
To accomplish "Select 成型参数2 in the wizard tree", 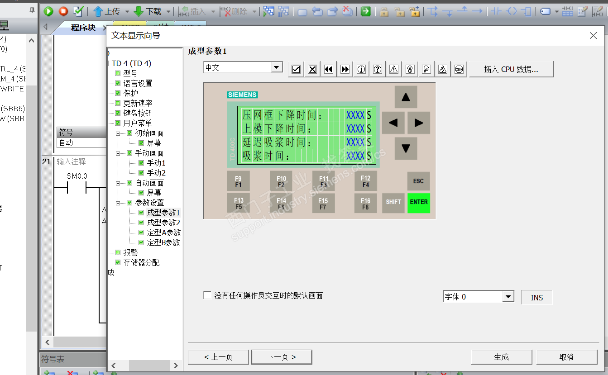I will [163, 223].
